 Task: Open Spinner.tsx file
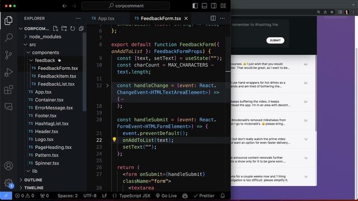47,163
